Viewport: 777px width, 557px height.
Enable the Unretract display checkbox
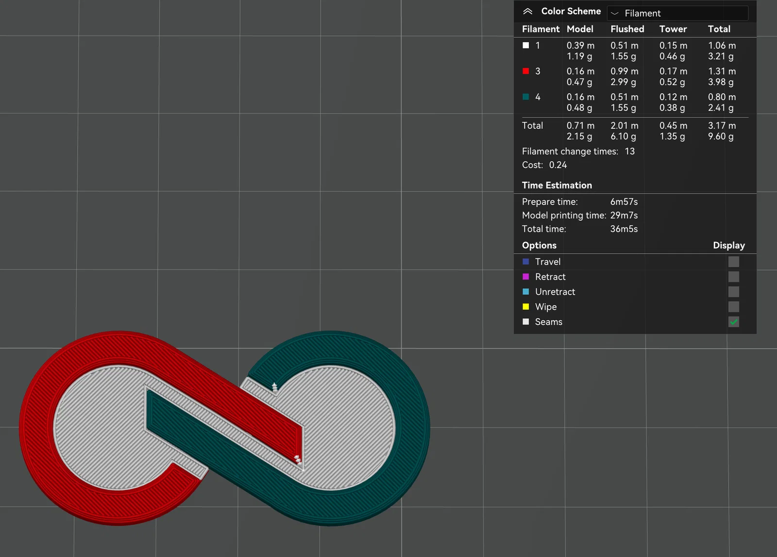pyautogui.click(x=734, y=292)
